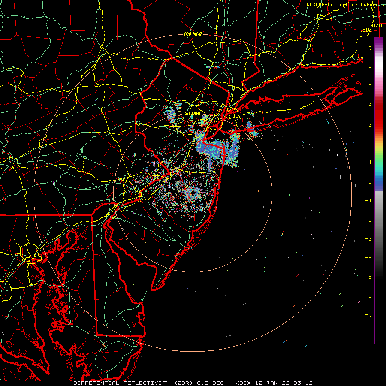Click the "-3" value on color scale
The width and height of the screenshot is (386, 386).
click(x=368, y=239)
